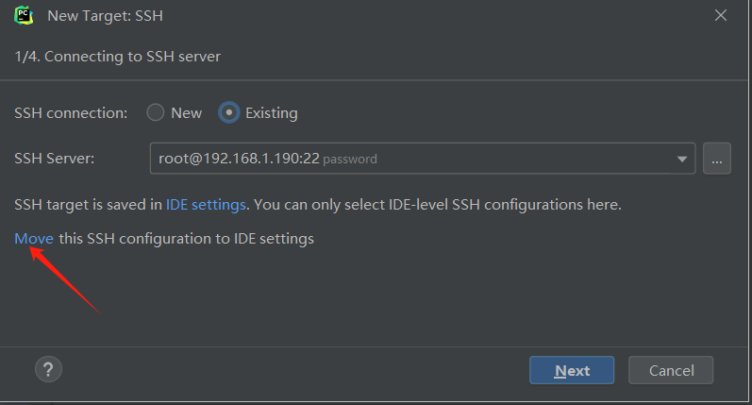The image size is (752, 405).
Task: Click the "1/4. Connecting to SSH server" heading
Action: point(118,57)
